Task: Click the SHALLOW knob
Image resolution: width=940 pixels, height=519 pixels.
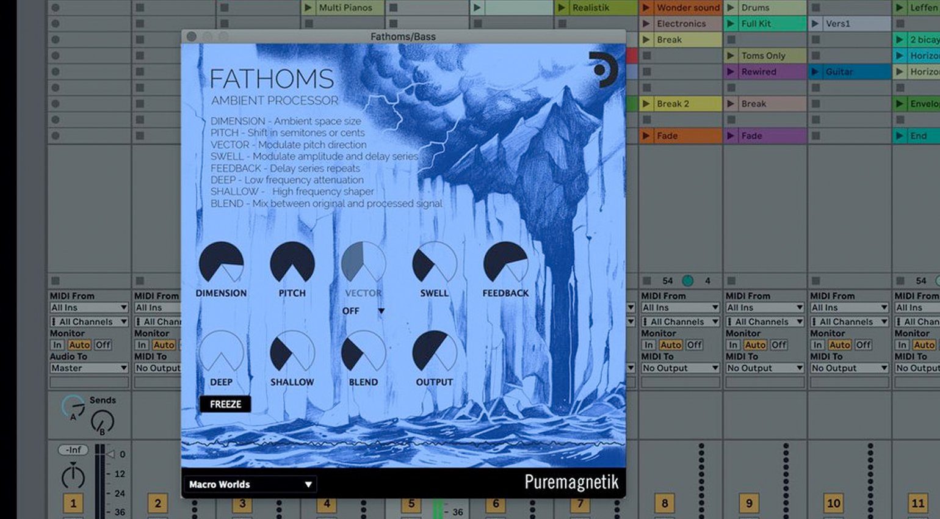Action: click(x=292, y=352)
